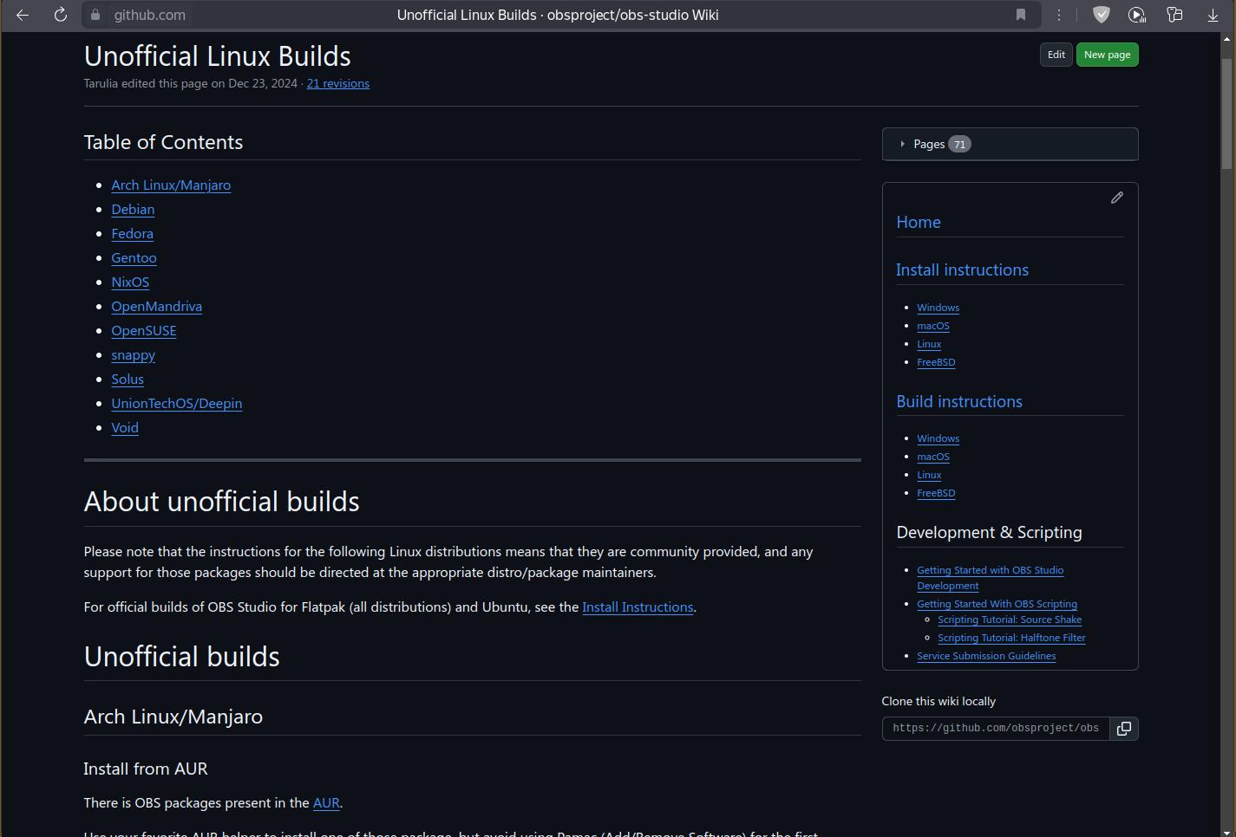The width and height of the screenshot is (1236, 837).
Task: Open the Scripting Tutorial: Source Shake page
Action: [1010, 620]
